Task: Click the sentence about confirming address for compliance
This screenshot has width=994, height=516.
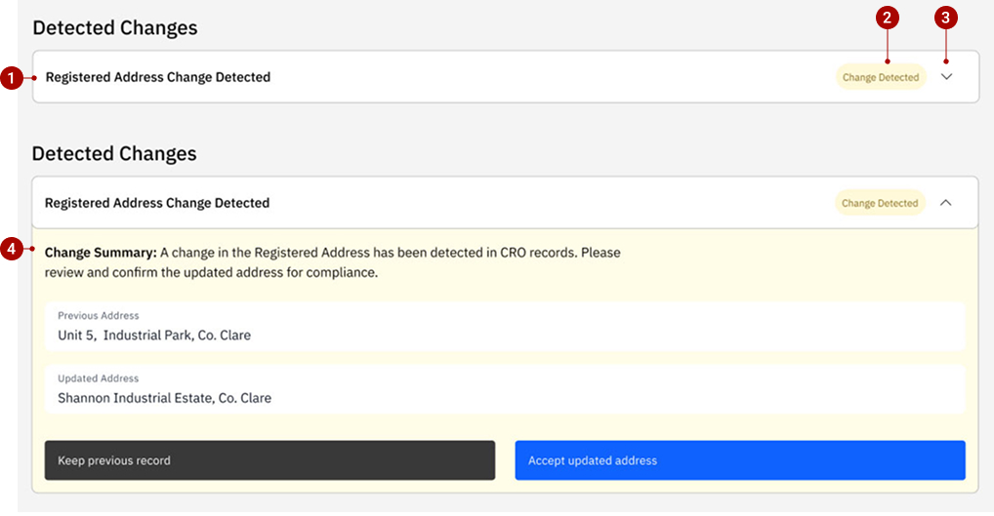Action: (x=211, y=272)
